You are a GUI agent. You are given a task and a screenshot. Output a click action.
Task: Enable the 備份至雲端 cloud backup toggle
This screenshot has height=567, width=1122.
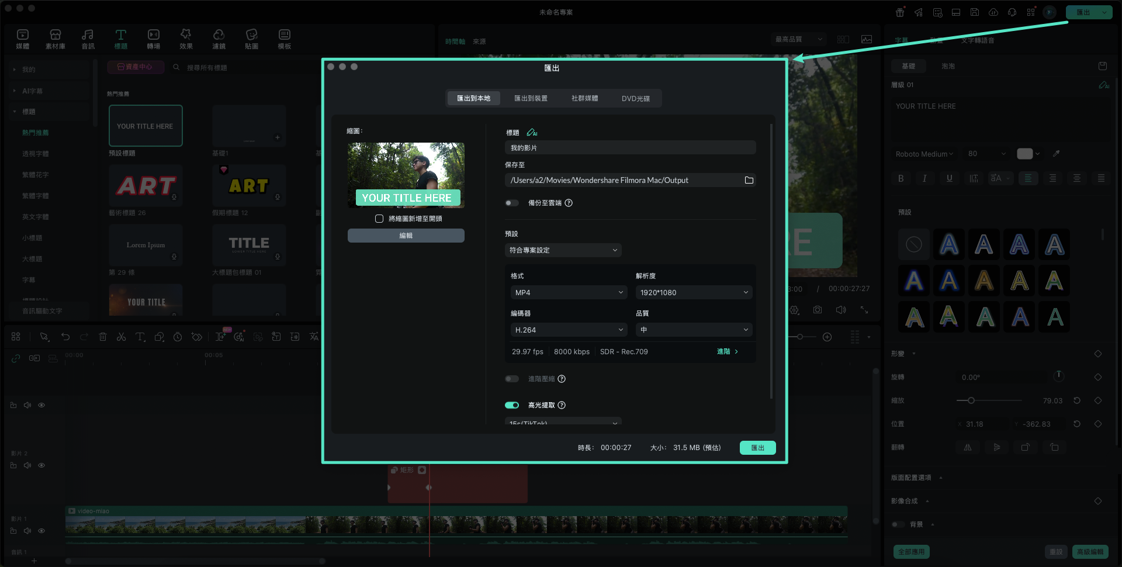click(512, 203)
